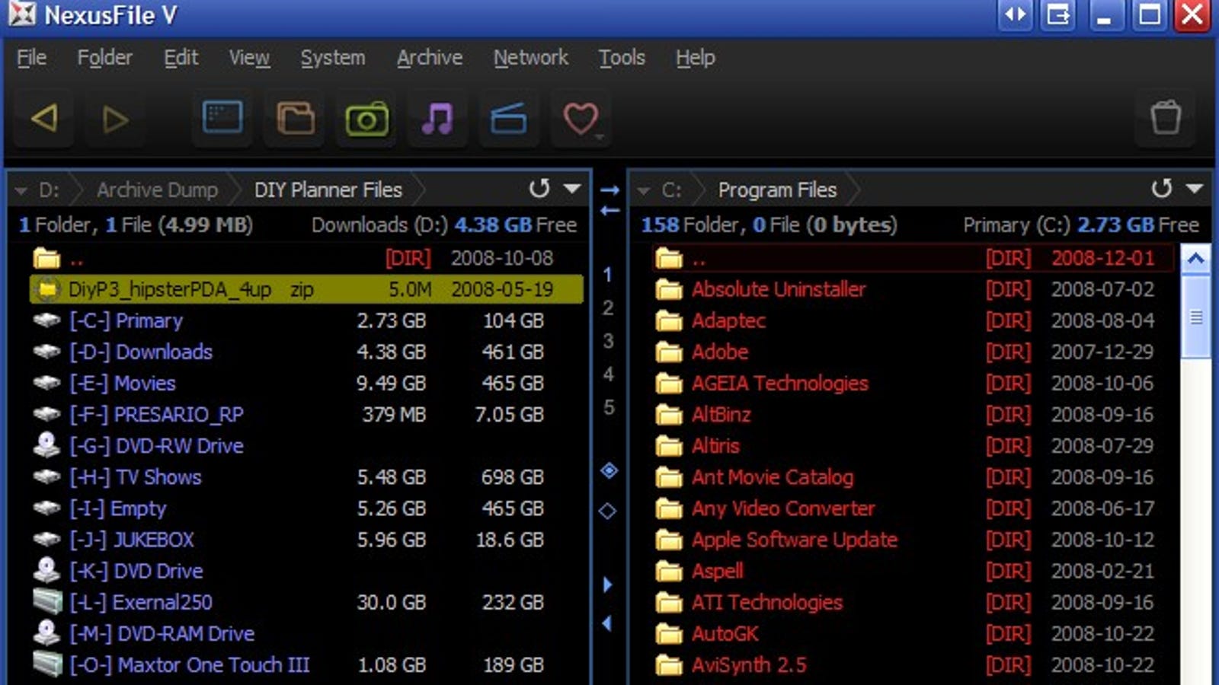Open the music note toolbar icon
Screen dimensions: 1219x685
tap(437, 118)
